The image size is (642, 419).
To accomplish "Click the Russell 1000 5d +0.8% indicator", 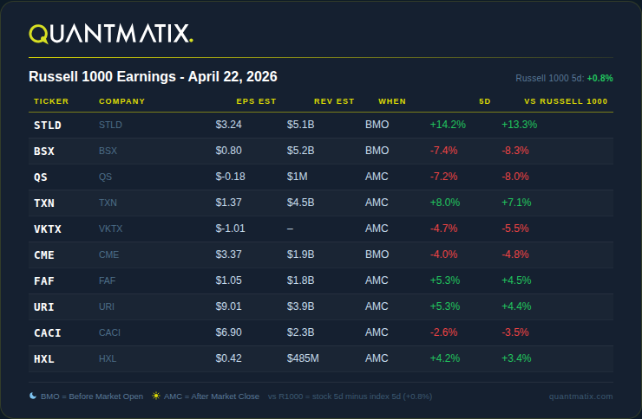I will pyautogui.click(x=564, y=78).
